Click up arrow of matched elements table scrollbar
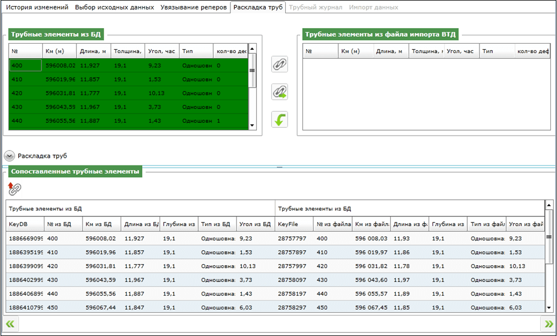The height and width of the screenshot is (336, 557). 549,205
